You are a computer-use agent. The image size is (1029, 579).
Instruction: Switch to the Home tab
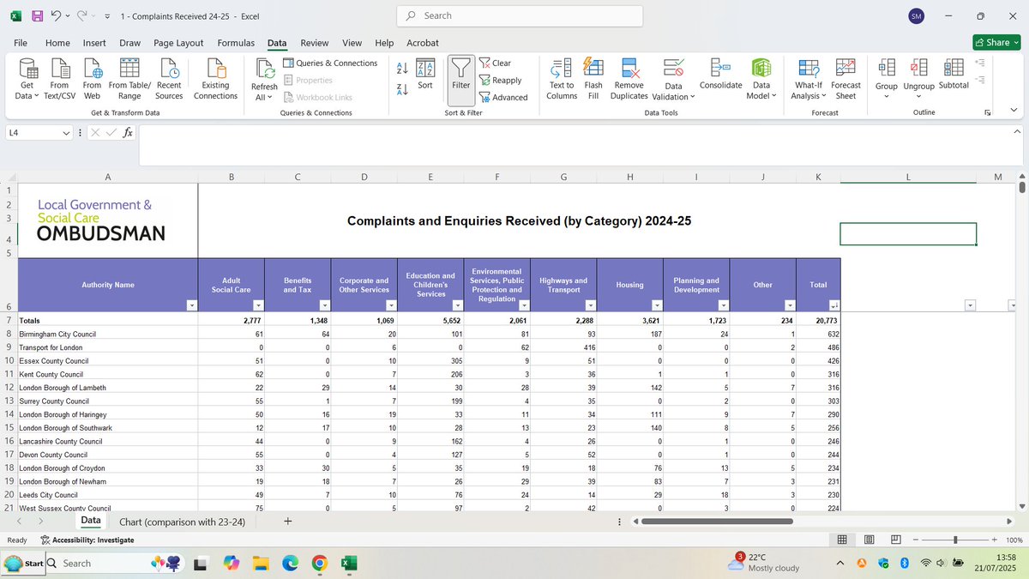pos(57,43)
